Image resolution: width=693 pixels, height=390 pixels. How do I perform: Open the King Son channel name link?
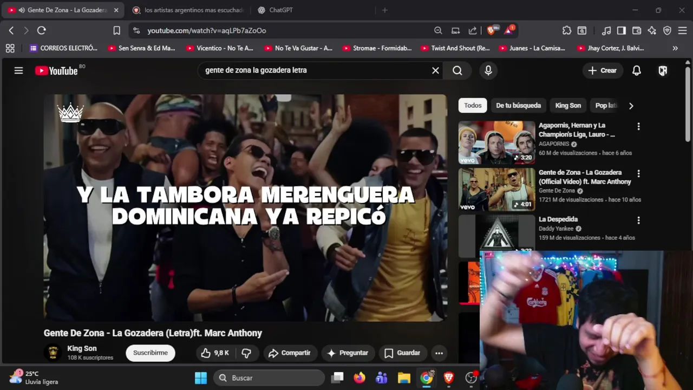pos(82,349)
